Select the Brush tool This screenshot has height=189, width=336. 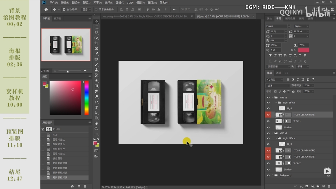pos(96,65)
